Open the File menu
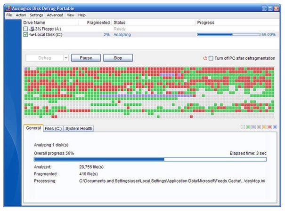285x211 pixels. (9, 15)
